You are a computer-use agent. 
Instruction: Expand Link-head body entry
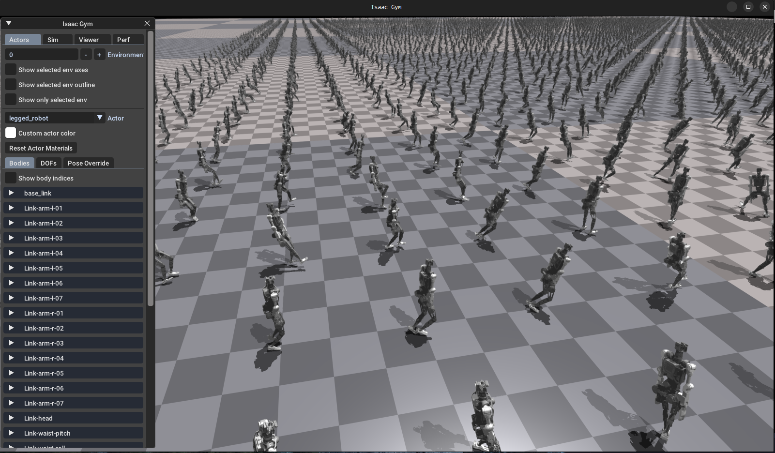[74, 418]
